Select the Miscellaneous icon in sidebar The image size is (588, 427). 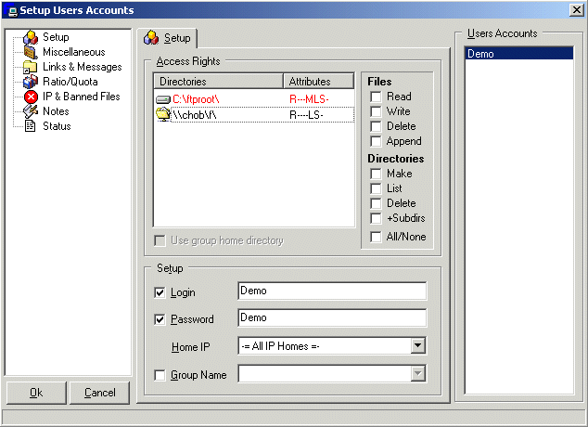[x=31, y=52]
